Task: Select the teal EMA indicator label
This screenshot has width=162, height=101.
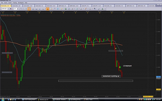Action: click(x=10, y=14)
